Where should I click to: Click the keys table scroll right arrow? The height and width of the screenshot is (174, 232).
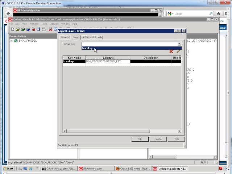tap(179, 131)
